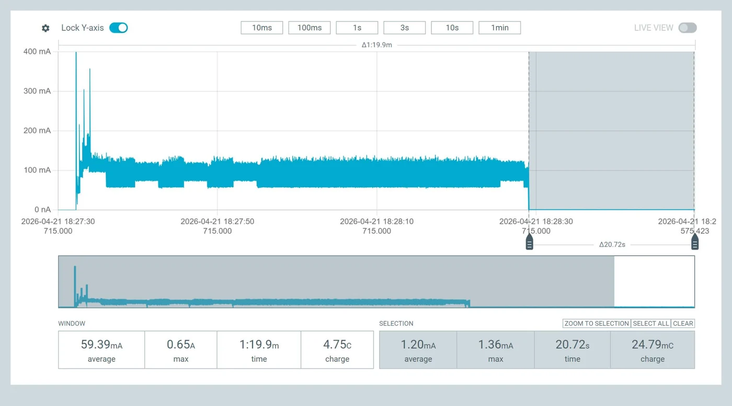This screenshot has width=732, height=406.
Task: Click the shaded selection area in chart
Action: coord(612,131)
